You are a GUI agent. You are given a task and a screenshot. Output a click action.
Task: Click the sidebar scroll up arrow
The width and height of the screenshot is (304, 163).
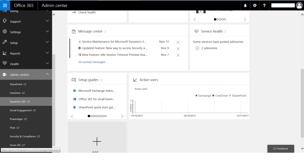(54, 15)
